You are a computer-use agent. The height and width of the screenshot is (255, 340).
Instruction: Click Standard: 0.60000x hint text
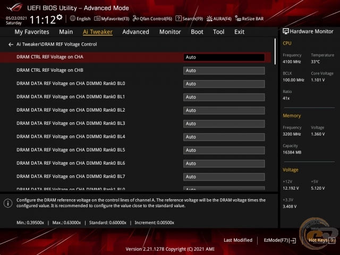pos(107,223)
